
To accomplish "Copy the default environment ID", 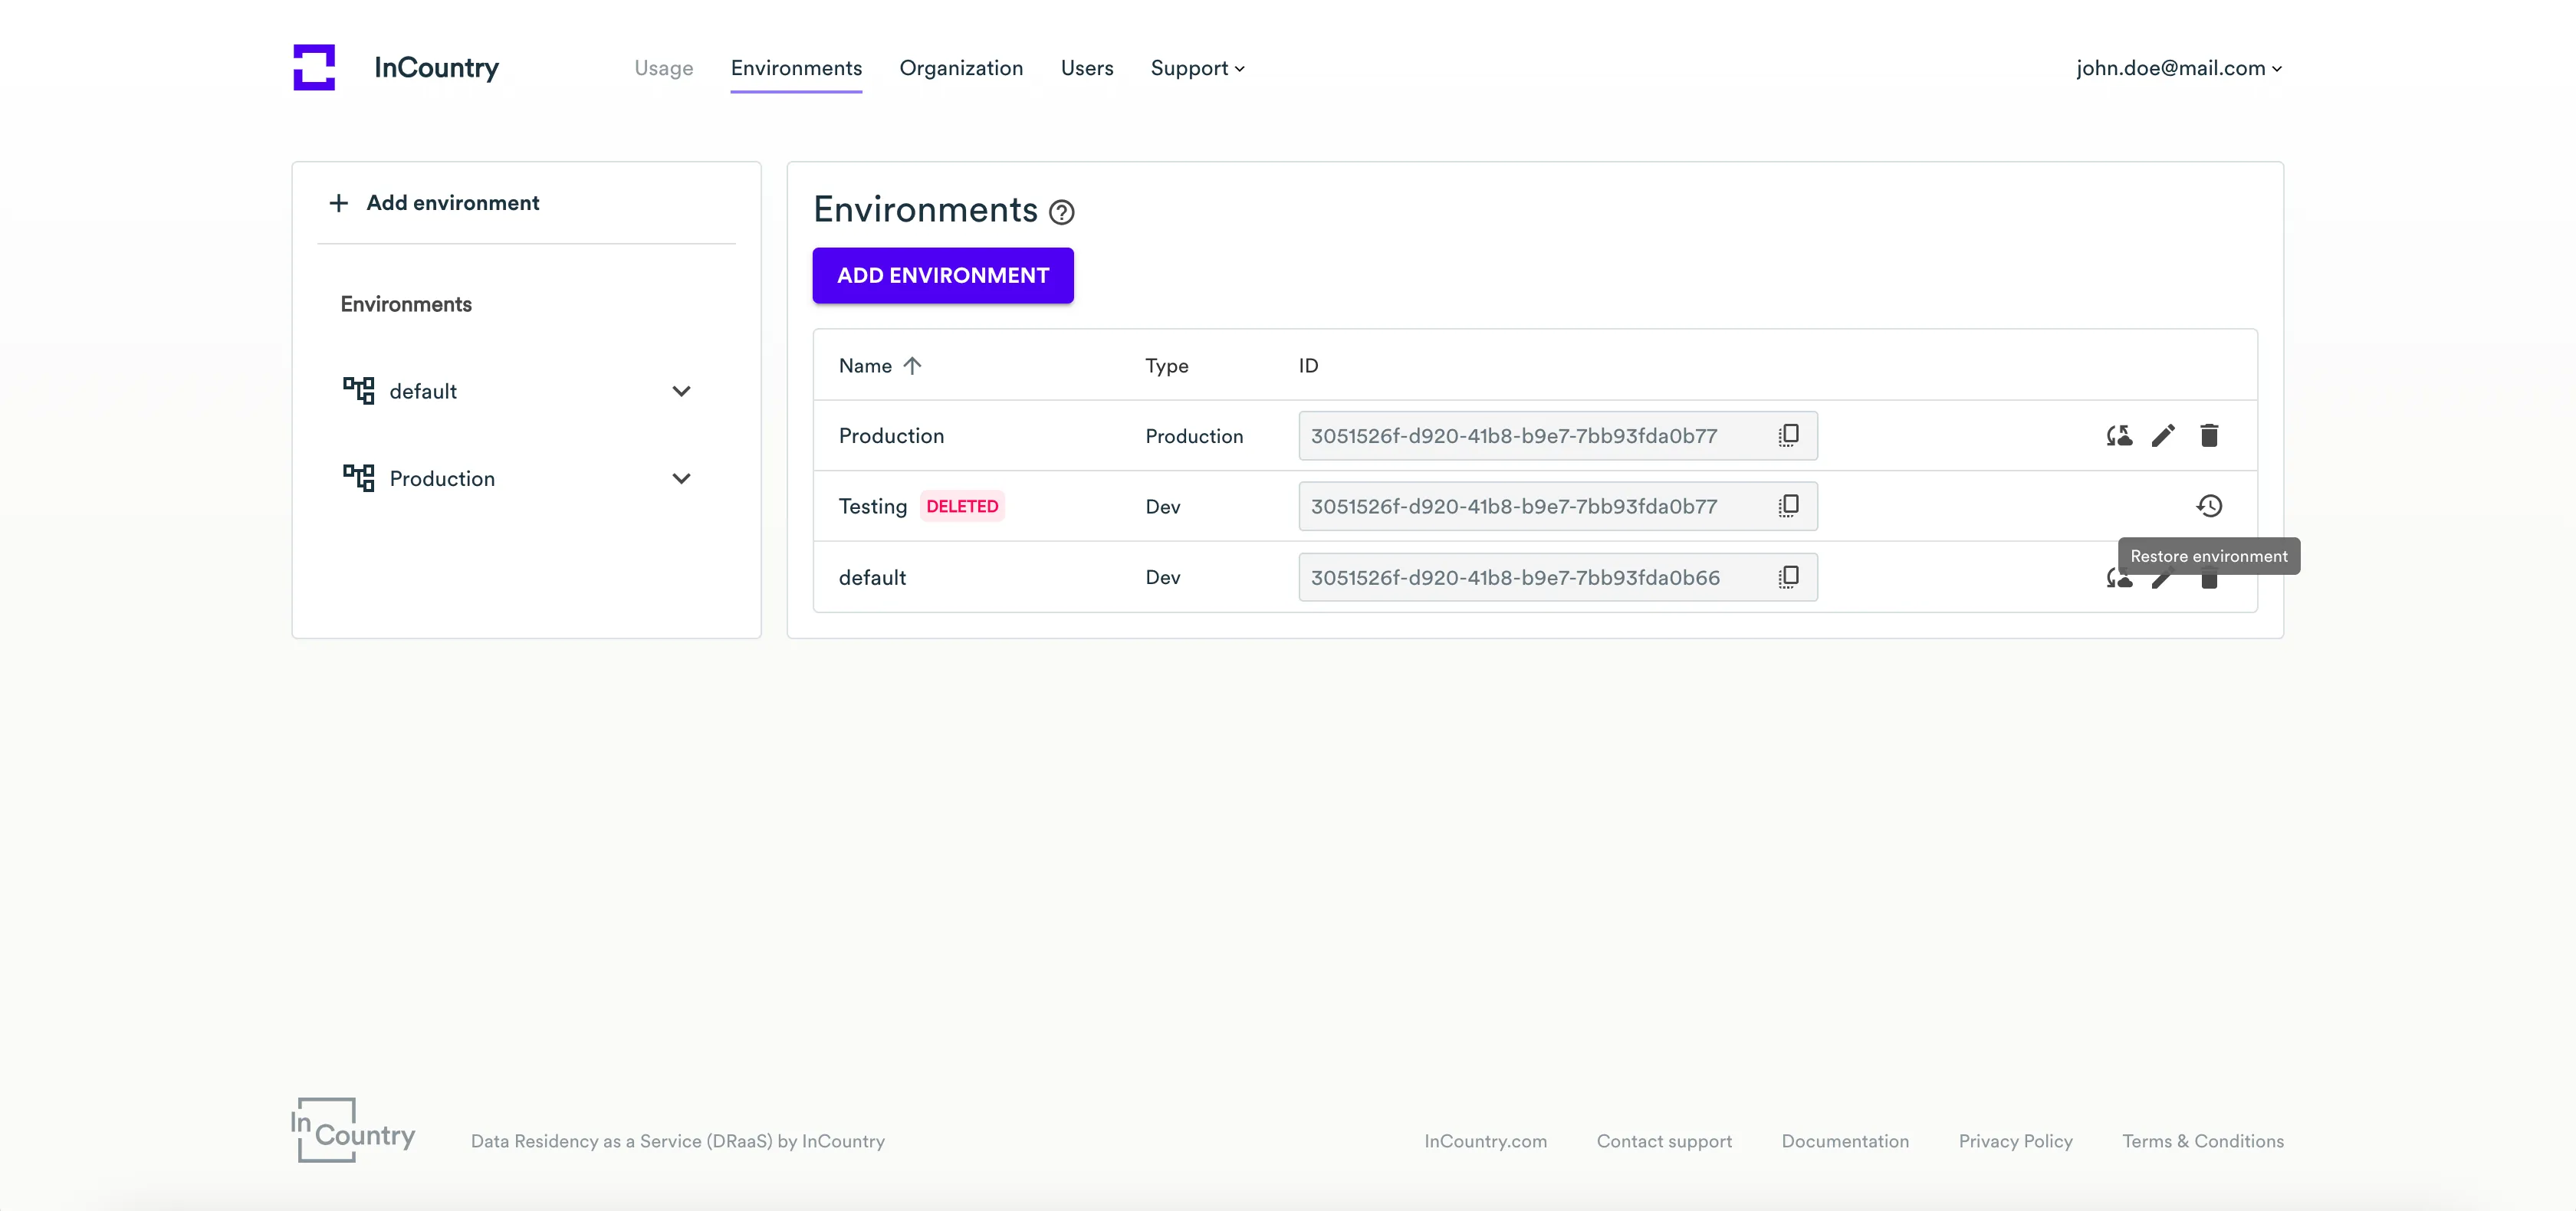I will tap(1788, 577).
